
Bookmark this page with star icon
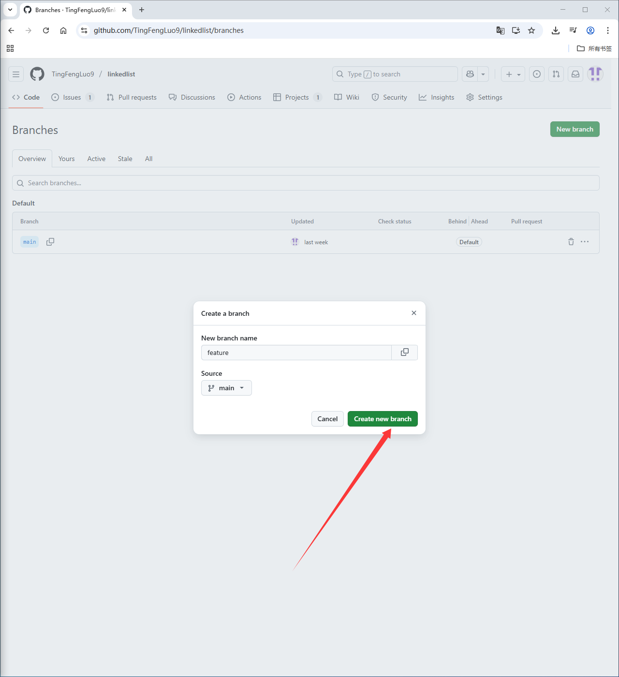pyautogui.click(x=531, y=30)
